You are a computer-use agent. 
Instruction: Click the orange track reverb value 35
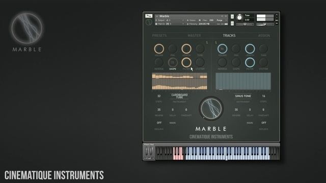(x=159, y=110)
